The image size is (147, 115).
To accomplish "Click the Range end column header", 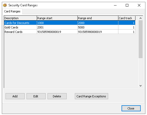I will click(x=98, y=18).
